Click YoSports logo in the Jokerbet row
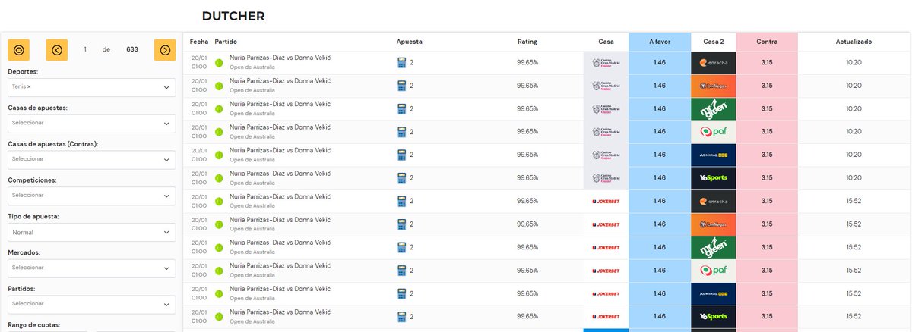This screenshot has width=912, height=332. [714, 316]
